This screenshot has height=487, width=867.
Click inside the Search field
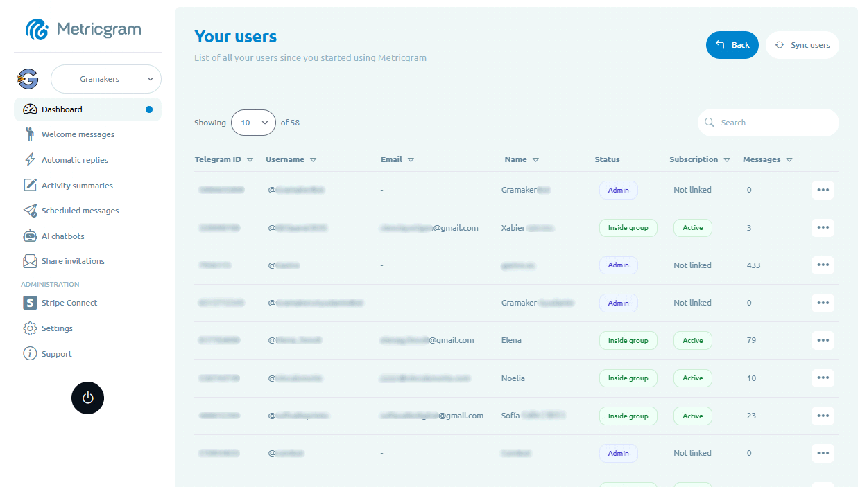768,123
